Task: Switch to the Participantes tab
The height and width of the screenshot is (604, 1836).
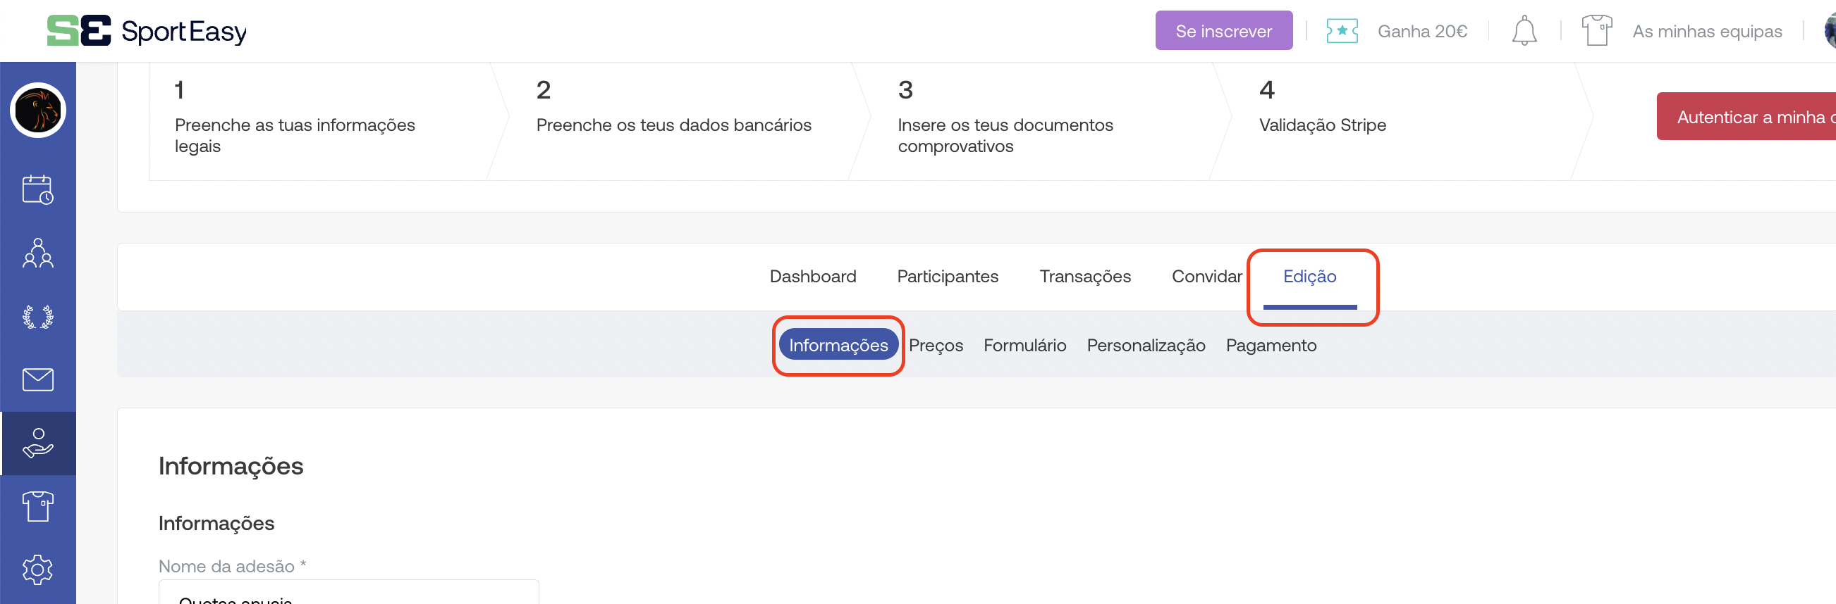Action: (x=947, y=277)
